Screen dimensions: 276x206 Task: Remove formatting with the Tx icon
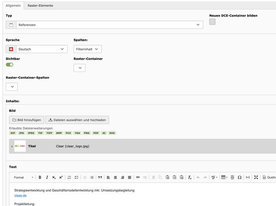coord(190,177)
